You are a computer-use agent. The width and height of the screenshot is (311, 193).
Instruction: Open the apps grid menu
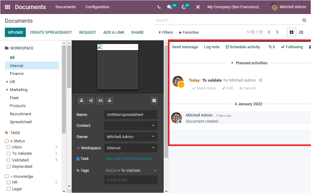7,7
